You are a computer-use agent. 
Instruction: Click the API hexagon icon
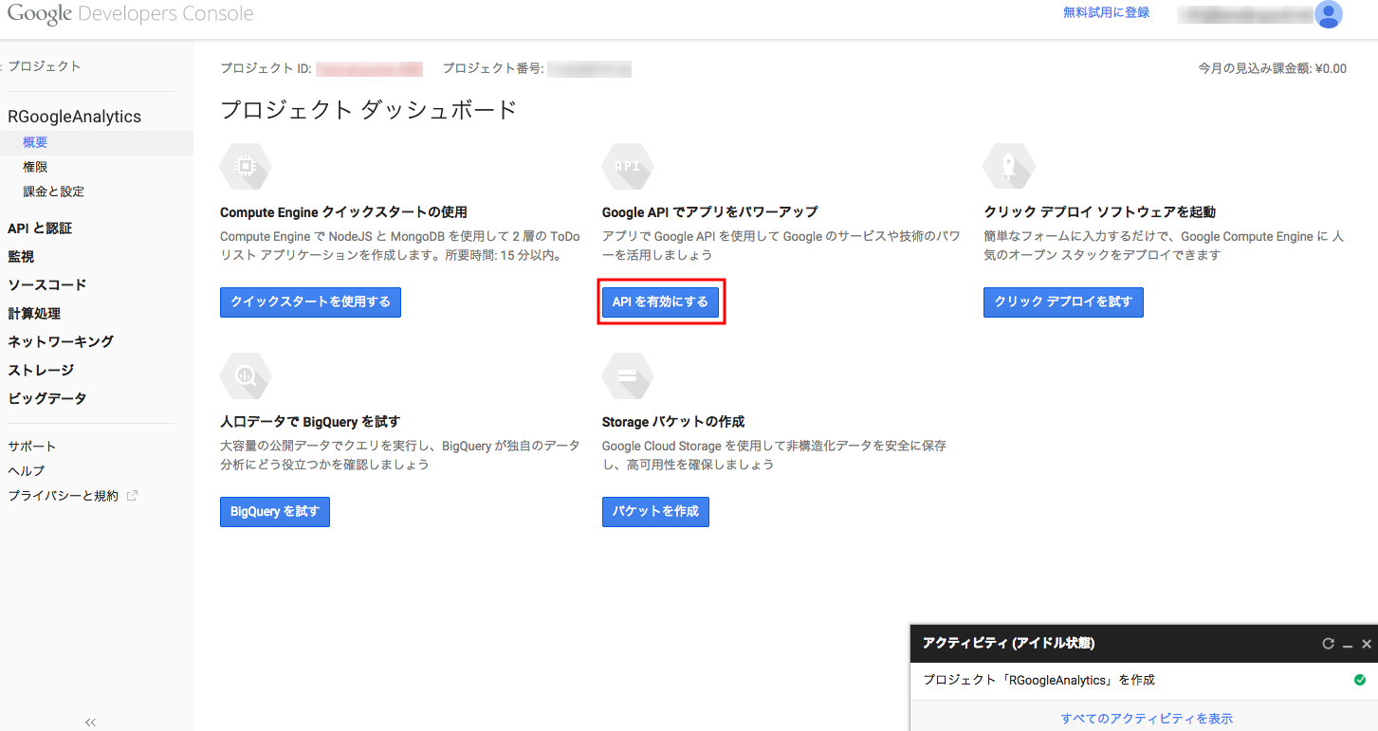click(628, 166)
